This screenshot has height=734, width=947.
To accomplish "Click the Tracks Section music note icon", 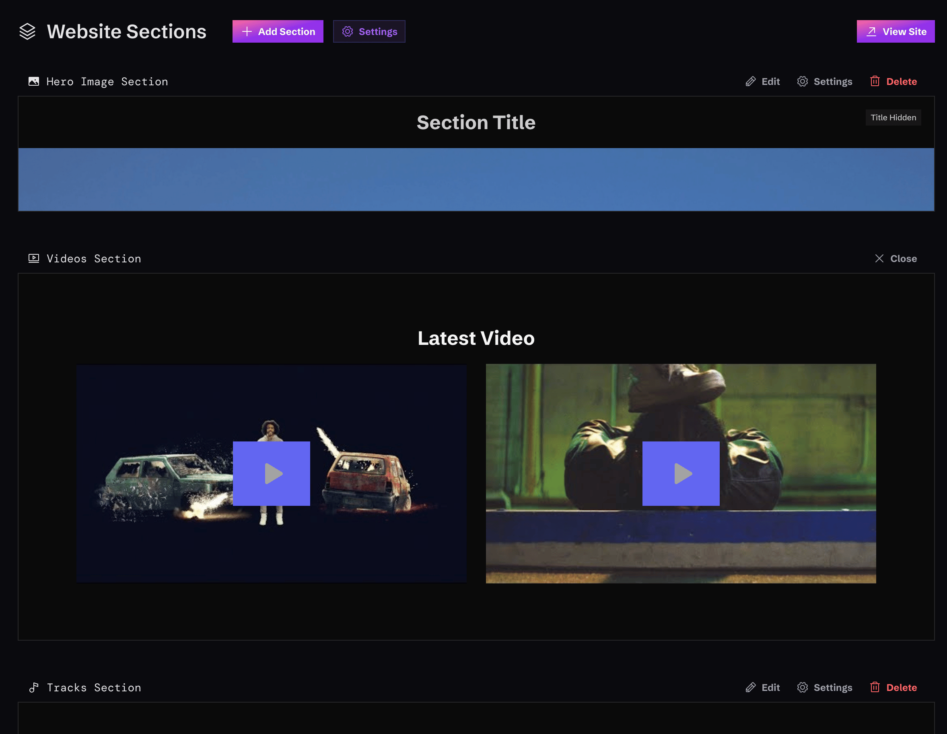I will click(x=33, y=687).
